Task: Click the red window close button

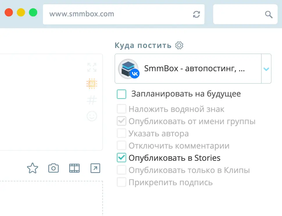Action: pos(9,13)
